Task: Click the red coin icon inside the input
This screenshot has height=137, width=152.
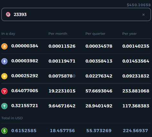Action: point(8,14)
